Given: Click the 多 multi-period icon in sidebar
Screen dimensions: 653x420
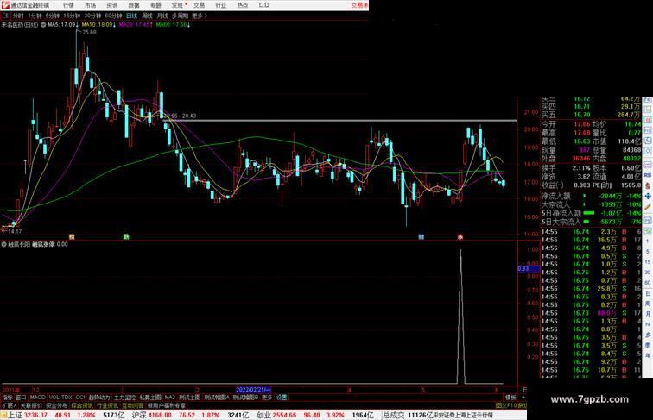Looking at the screenshot, I should [x=648, y=335].
